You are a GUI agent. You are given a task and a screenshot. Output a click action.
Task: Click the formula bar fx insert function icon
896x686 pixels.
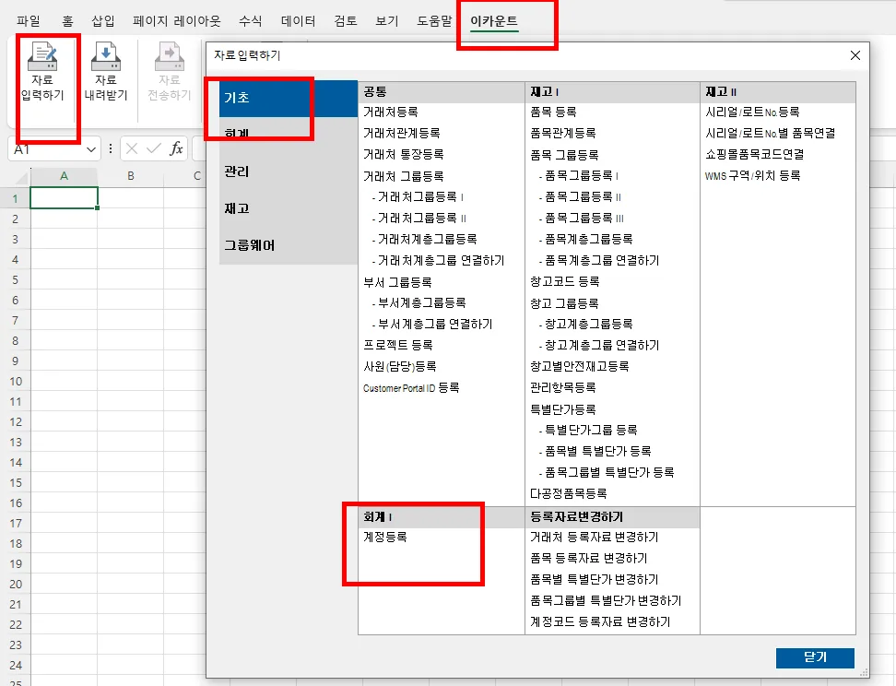pyautogui.click(x=176, y=148)
